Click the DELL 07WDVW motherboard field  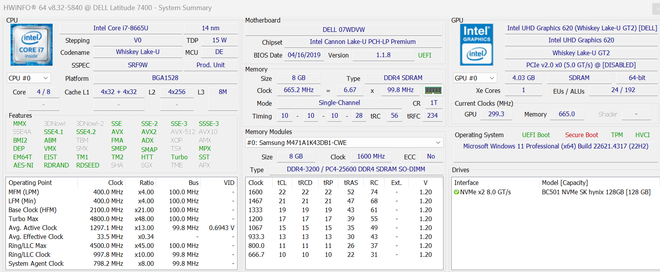click(x=343, y=30)
